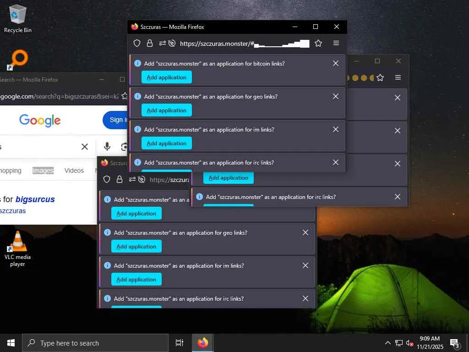The image size is (469, 352).
Task: Click fully visible Add application in right-hand background window
Action: 229,178
